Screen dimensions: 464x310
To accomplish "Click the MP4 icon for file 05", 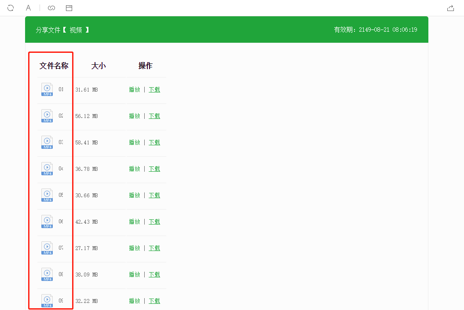I will pyautogui.click(x=47, y=195).
